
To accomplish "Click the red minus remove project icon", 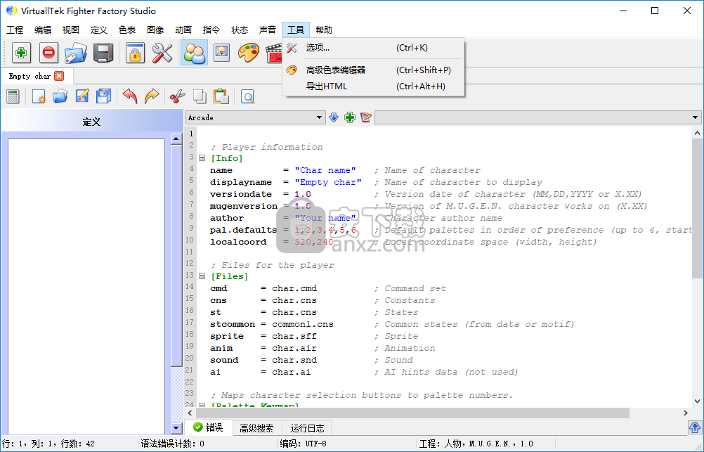I will click(48, 53).
